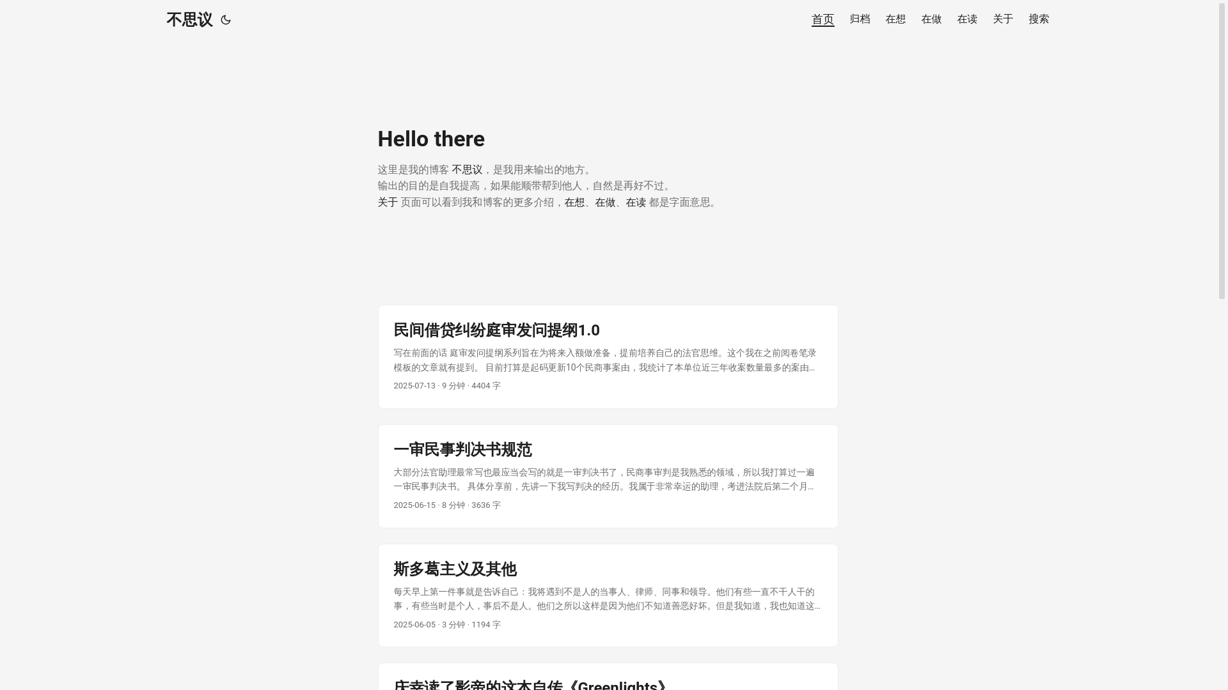Follow the 在做 link in intro paragraph
The height and width of the screenshot is (690, 1228).
[x=605, y=202]
